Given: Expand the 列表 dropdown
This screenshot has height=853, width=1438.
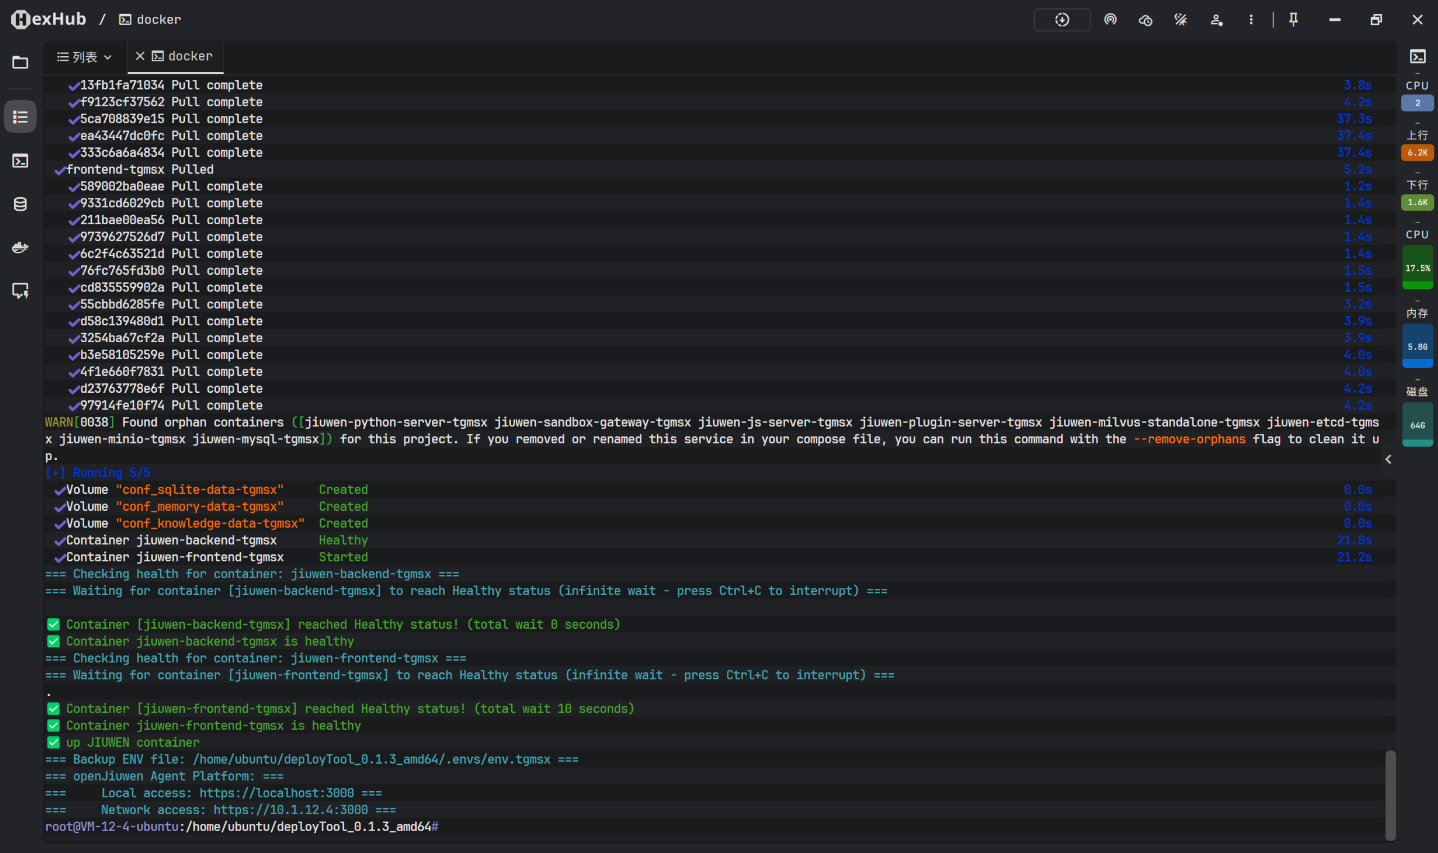Looking at the screenshot, I should (x=84, y=57).
